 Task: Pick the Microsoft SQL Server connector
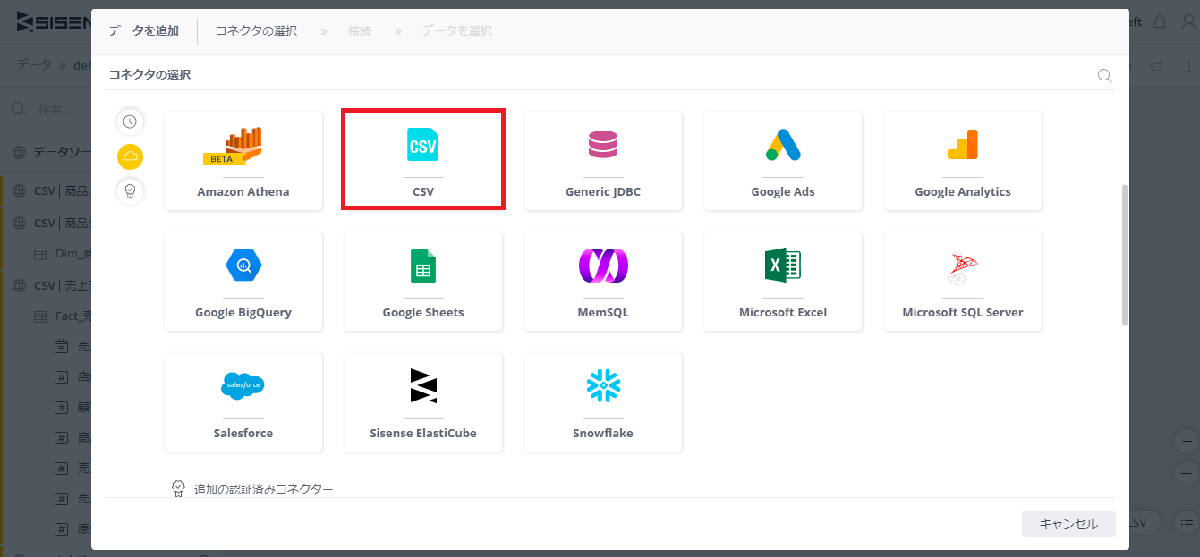click(963, 282)
